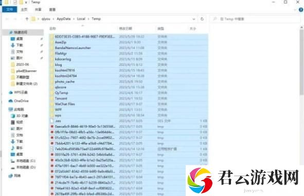Select This PC in the navigation pane
The width and height of the screenshot is (304, 196).
pyautogui.click(x=16, y=110)
